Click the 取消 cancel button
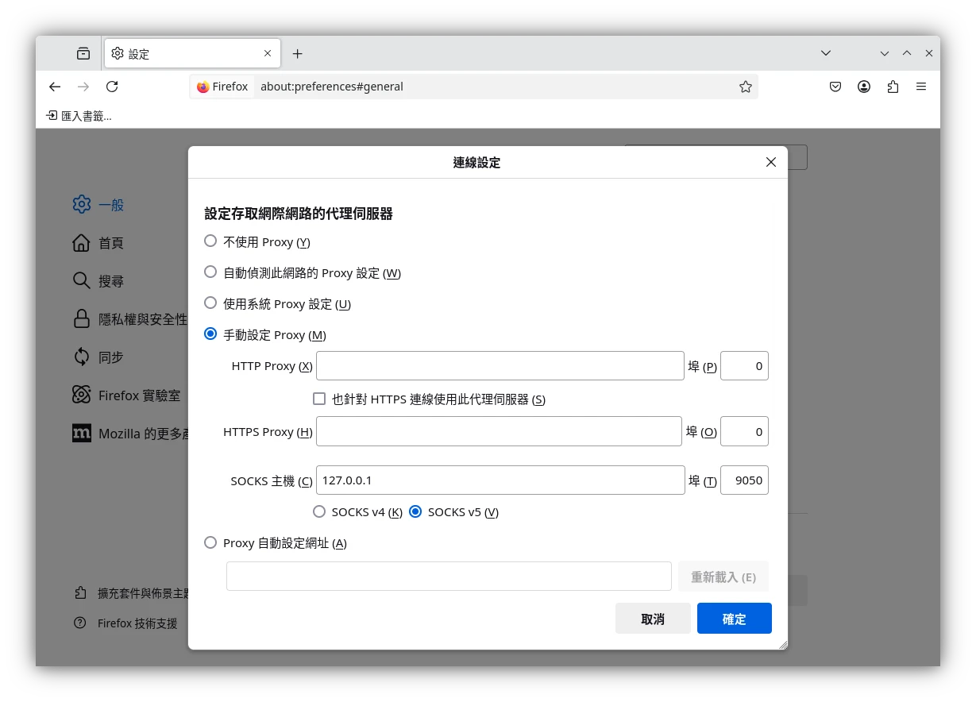The image size is (976, 702). 652,619
